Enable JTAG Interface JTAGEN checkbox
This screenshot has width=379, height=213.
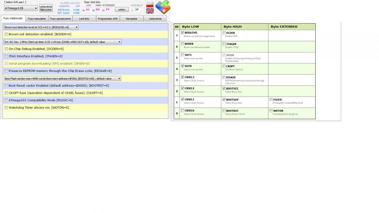[x=6, y=56]
